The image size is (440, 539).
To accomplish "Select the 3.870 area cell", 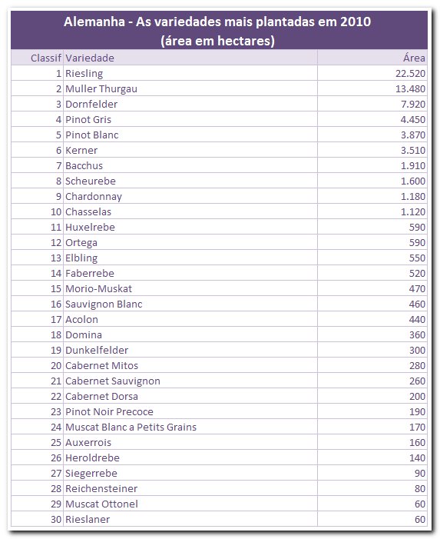I will point(372,135).
